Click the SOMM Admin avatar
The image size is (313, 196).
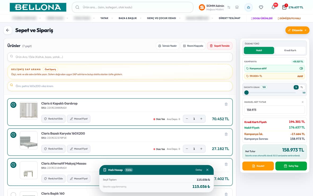(202, 7)
